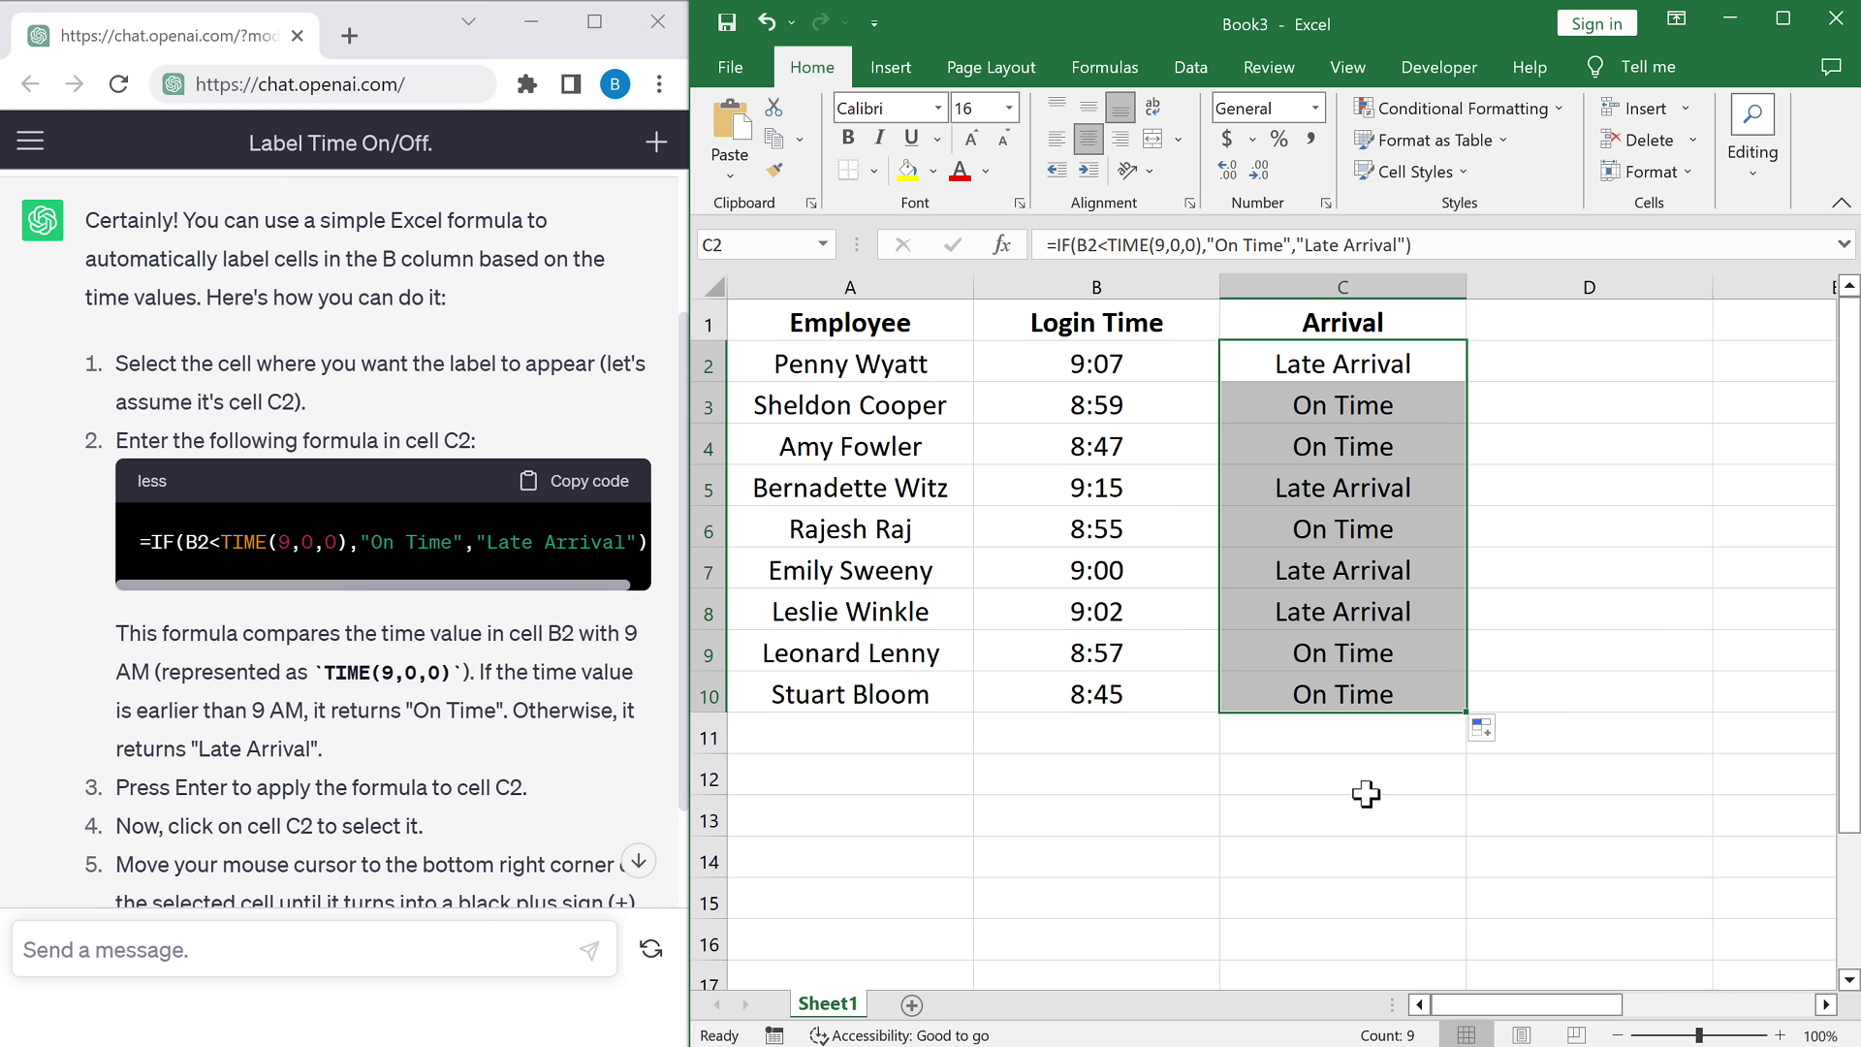
Task: Switch to the Data ribbon tab
Action: (x=1190, y=67)
